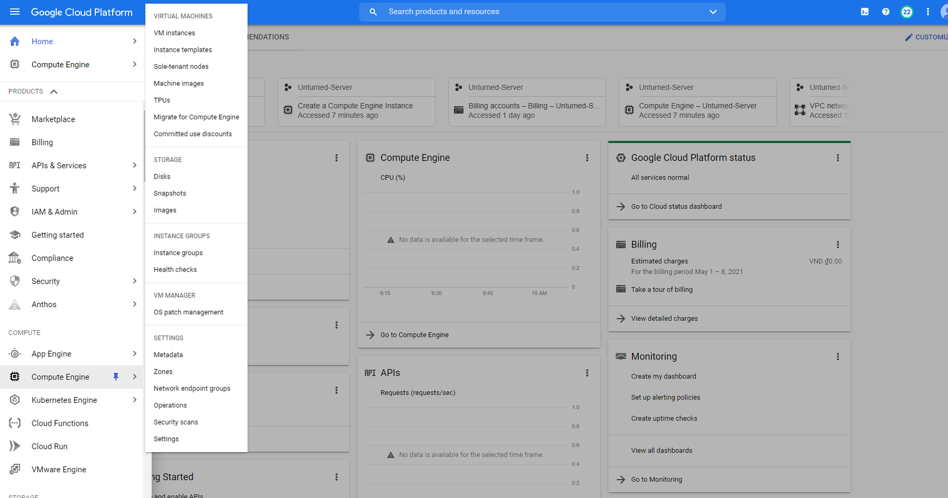Click View detailed charges link

[x=664, y=318]
